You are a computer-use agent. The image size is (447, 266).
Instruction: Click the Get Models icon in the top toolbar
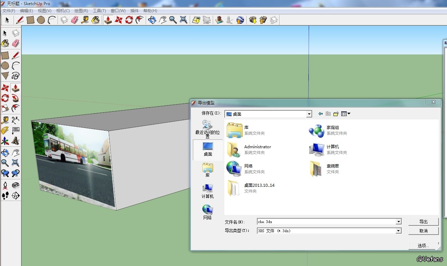click(252, 20)
